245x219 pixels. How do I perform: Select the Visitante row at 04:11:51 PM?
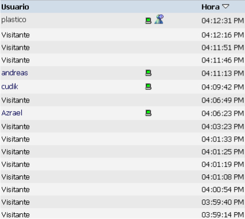[122, 48]
